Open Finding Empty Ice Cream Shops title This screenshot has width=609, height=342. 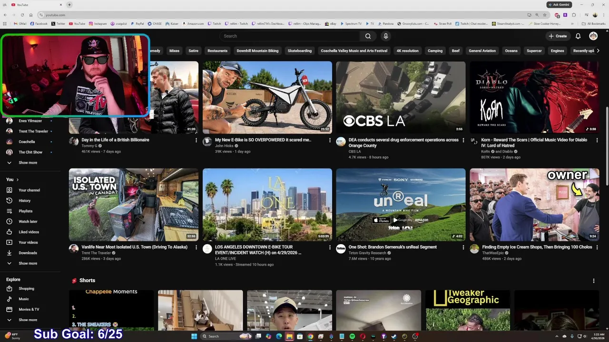point(537,247)
